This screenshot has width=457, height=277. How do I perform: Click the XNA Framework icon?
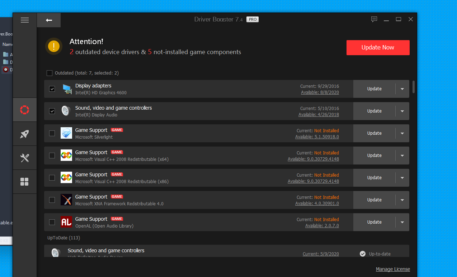coord(66,200)
